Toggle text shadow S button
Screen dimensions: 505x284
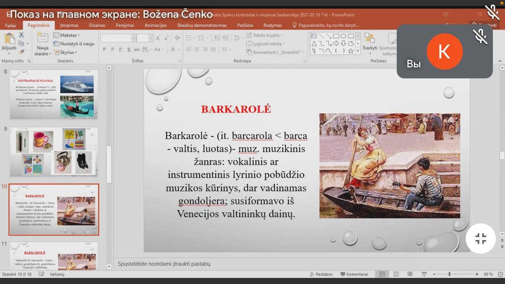coord(129,49)
